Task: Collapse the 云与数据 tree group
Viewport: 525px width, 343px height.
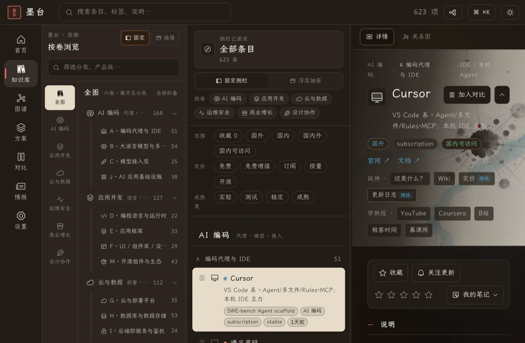Action: [175, 283]
